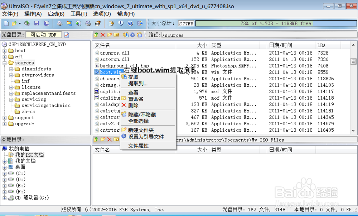Viewport: 358px width, 216px height.
Task: Click the Open file folder toolbar icon
Action: [14, 23]
